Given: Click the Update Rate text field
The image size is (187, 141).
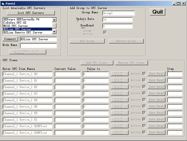Looking at the screenshot, I should (117, 20).
